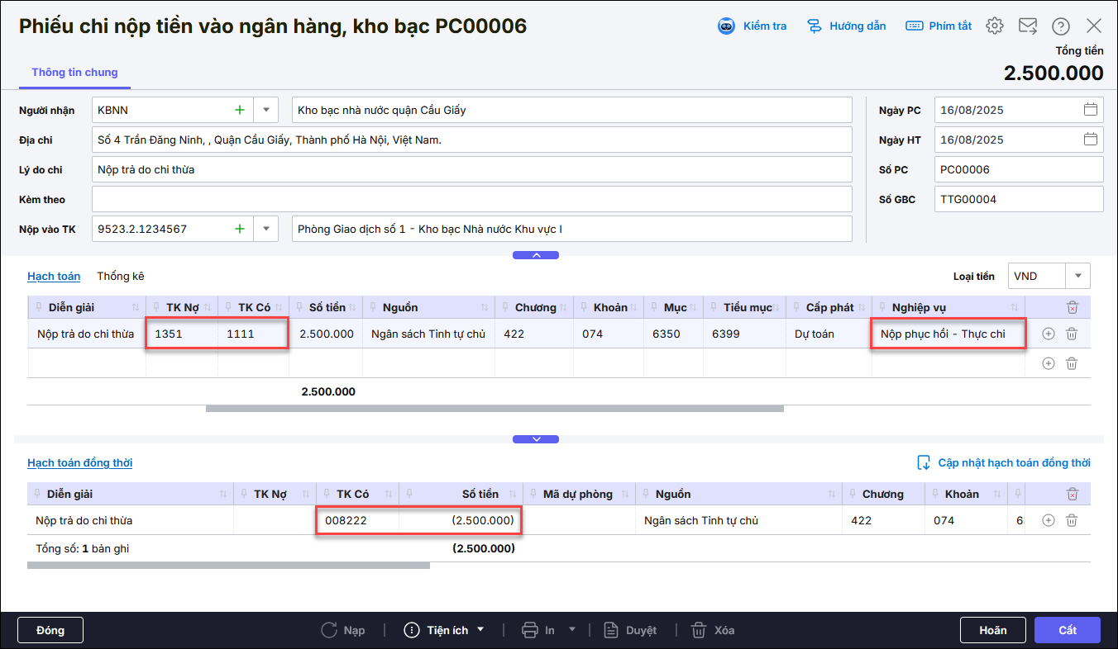The image size is (1118, 649).
Task: Click the Kiểm tra robot icon
Action: pyautogui.click(x=726, y=26)
